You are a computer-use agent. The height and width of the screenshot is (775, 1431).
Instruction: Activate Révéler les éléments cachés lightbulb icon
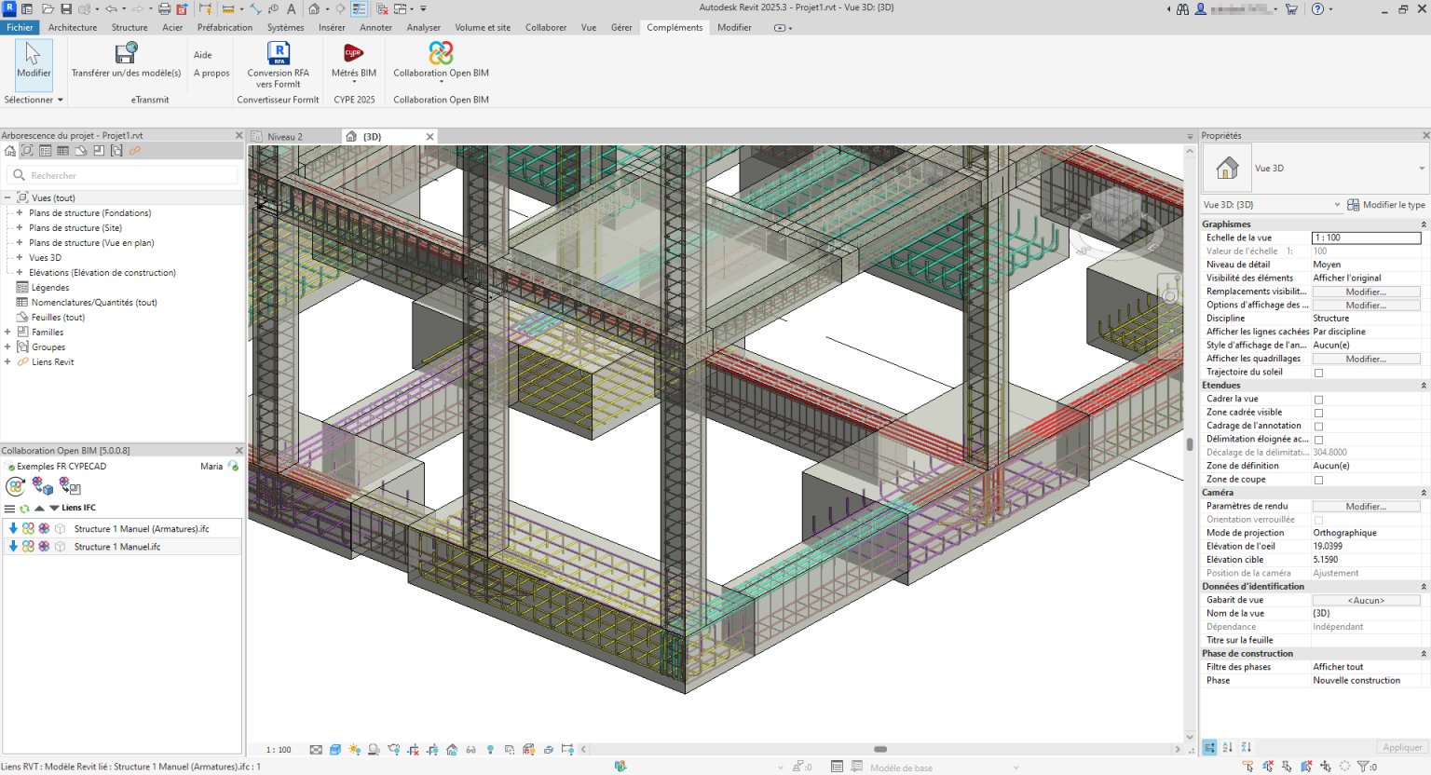coord(490,749)
